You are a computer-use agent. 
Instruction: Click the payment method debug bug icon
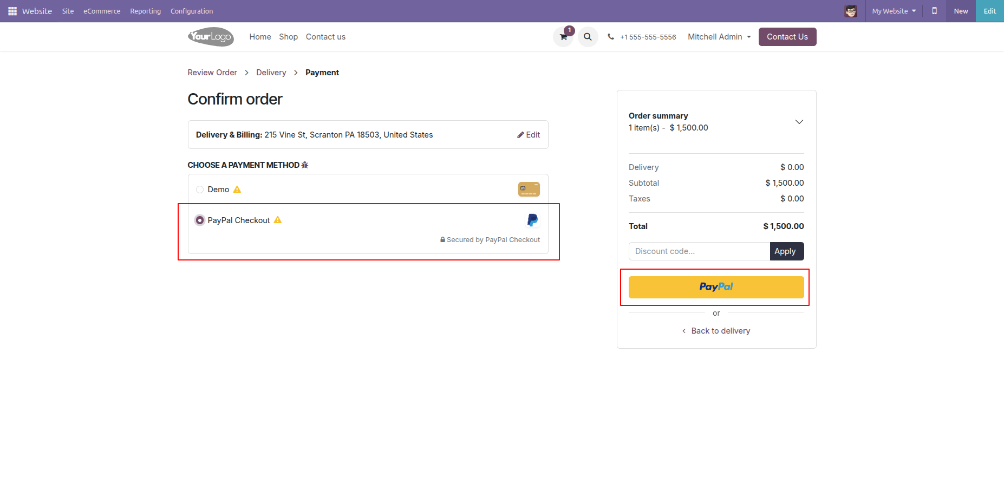point(305,165)
